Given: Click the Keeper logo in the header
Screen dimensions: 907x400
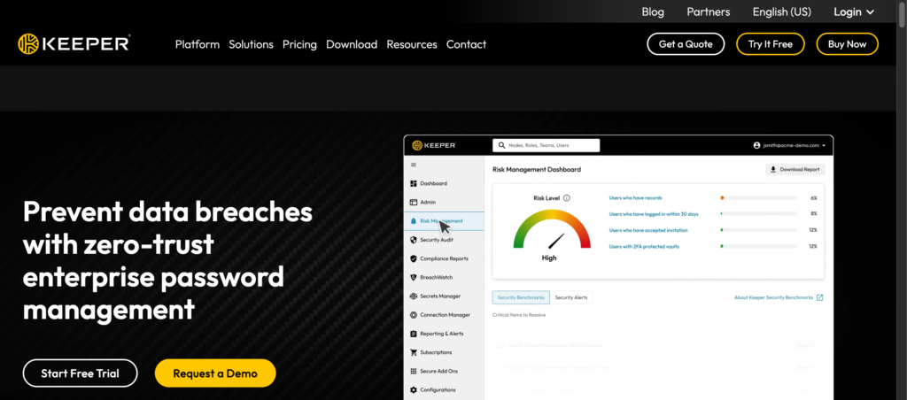Looking at the screenshot, I should [74, 44].
